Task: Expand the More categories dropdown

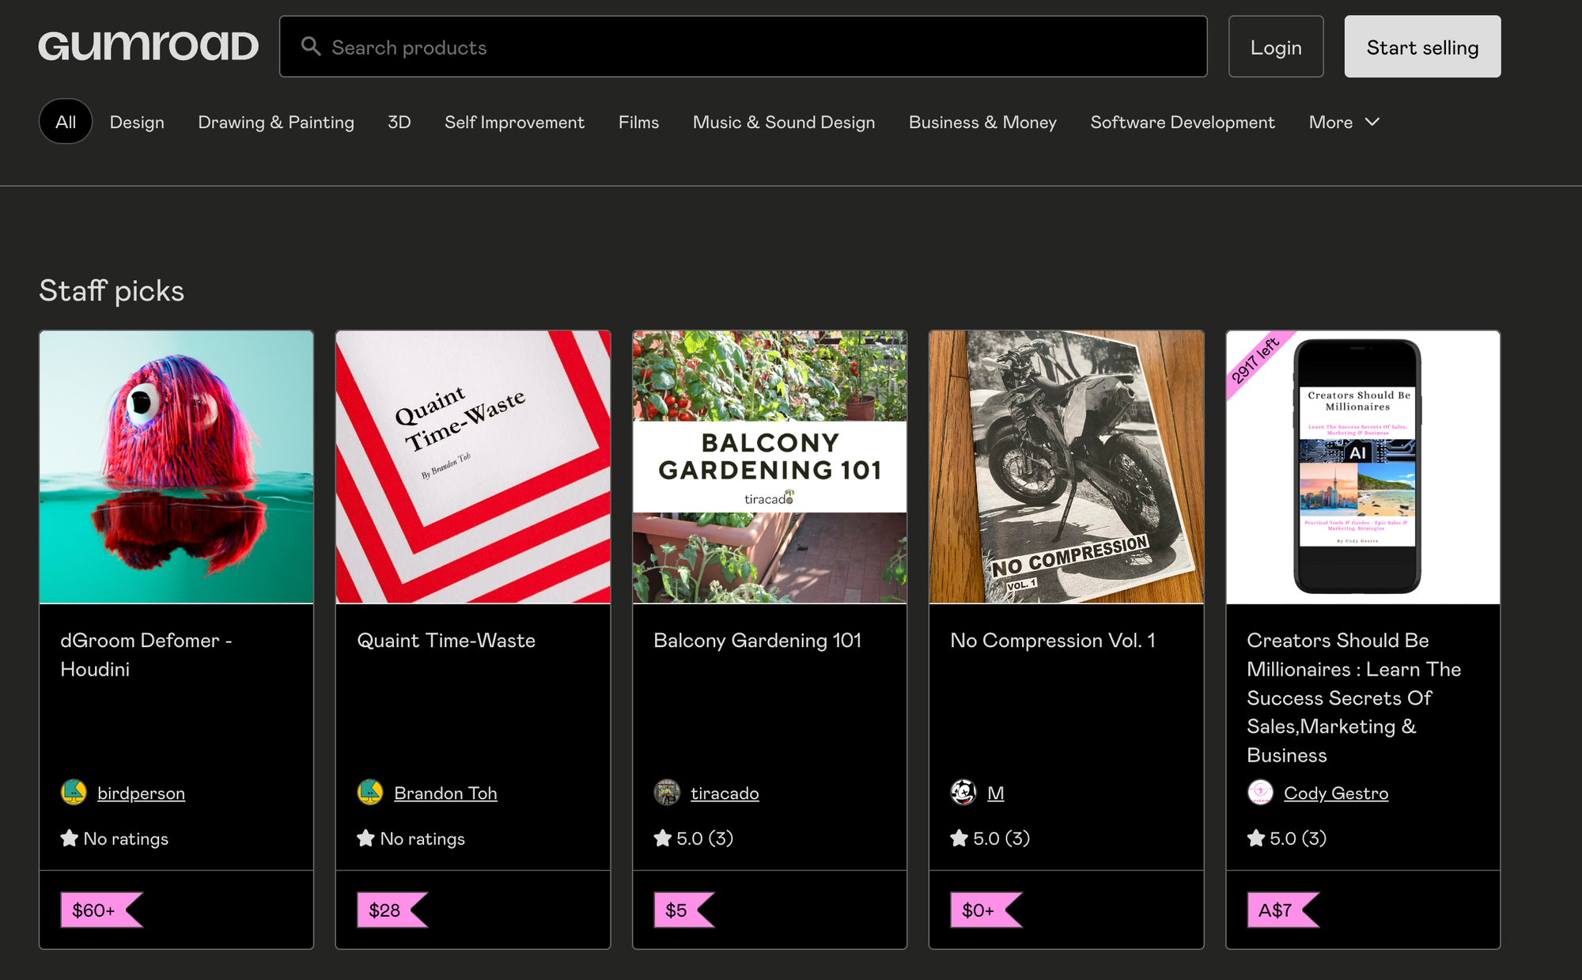Action: pos(1343,122)
